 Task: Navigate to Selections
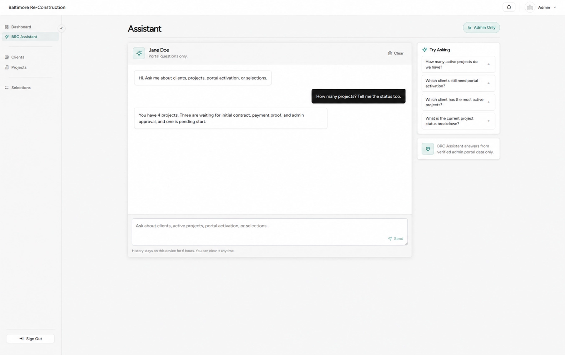30,88
